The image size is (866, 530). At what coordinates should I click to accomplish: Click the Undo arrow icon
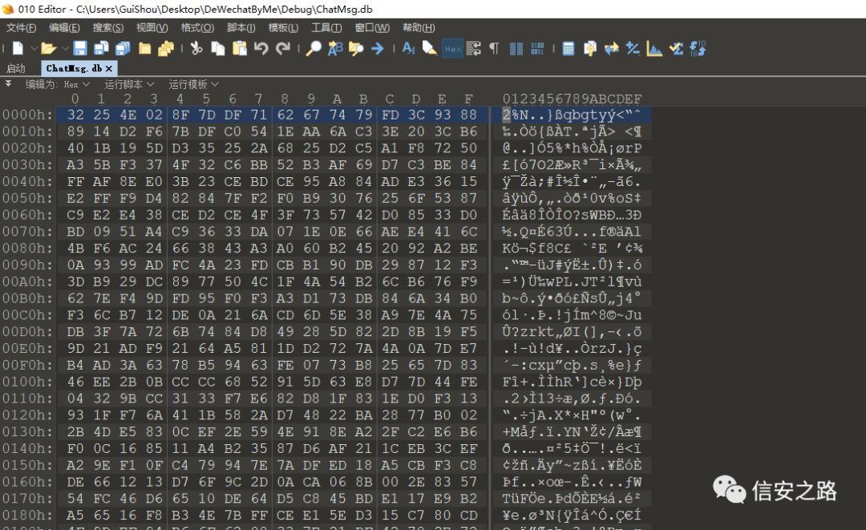[x=261, y=49]
